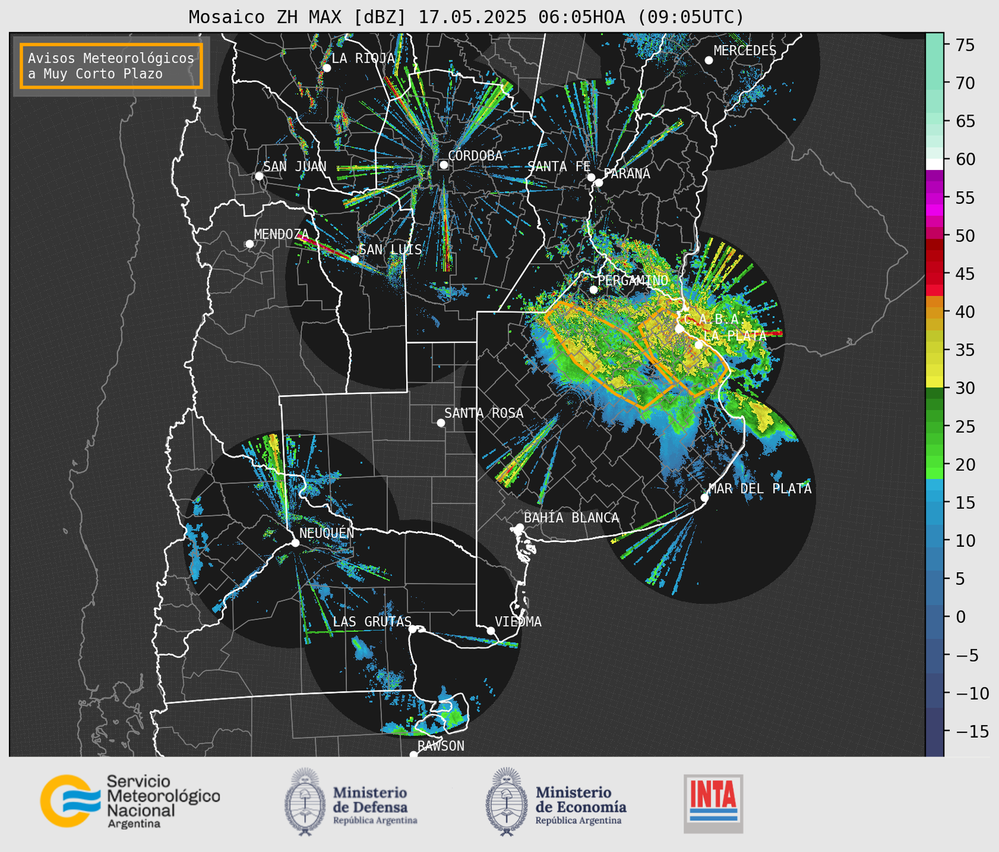Image resolution: width=999 pixels, height=852 pixels.
Task: Click the MERCEDES city label
Action: 745,51
